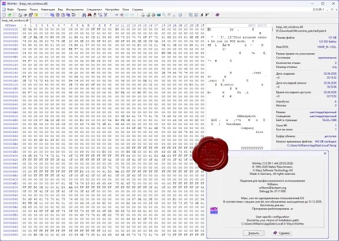
Task: Click the Offset column header
Action: click(10, 25)
